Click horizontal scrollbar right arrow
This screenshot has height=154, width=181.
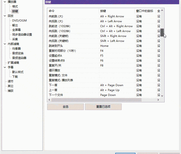tap(158, 100)
